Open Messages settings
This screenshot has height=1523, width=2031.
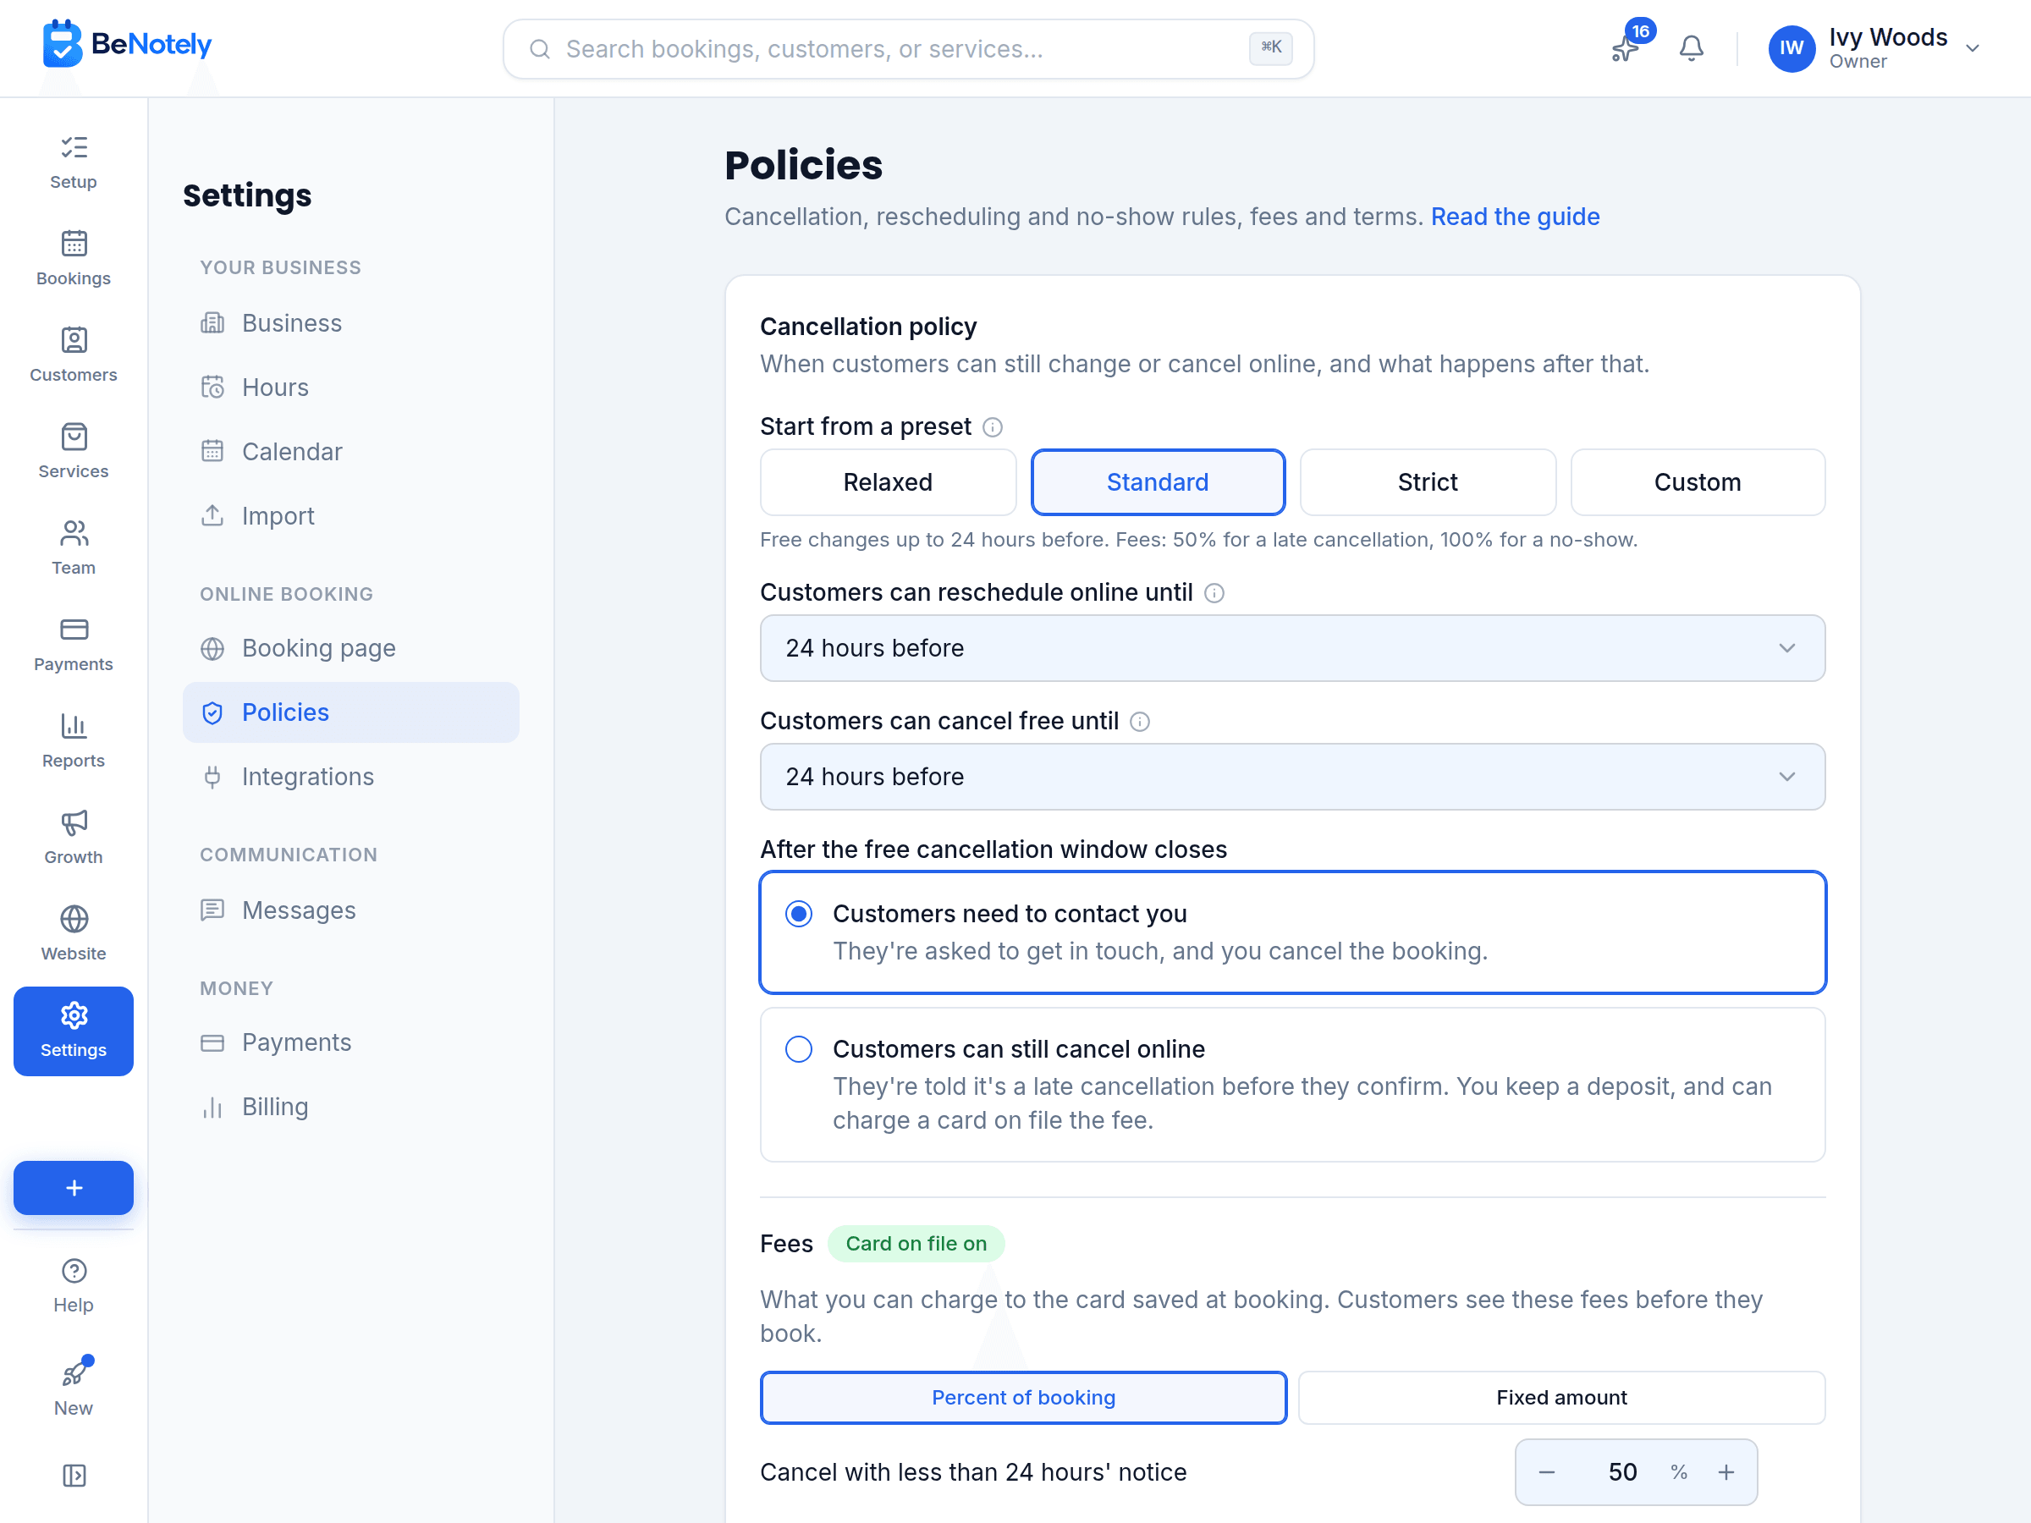click(350, 910)
